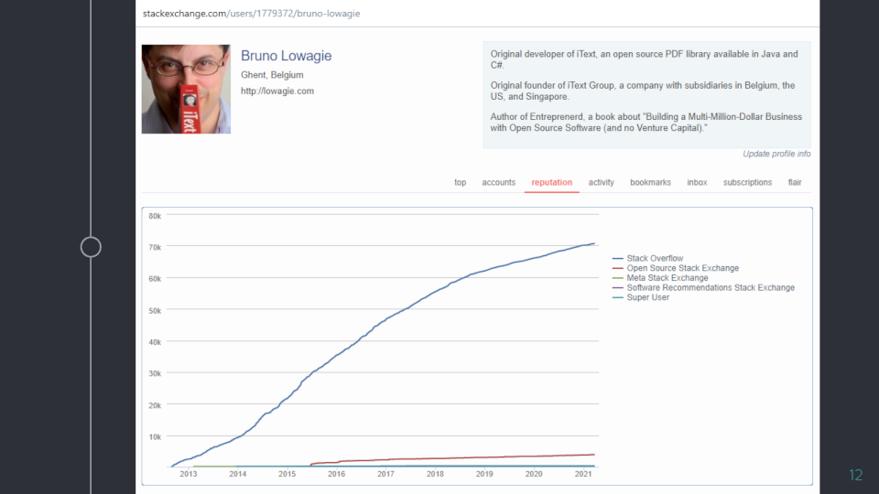Click the Original founder of iText Group paragraph
Viewport: 879px width, 494px height.
pyautogui.click(x=643, y=91)
